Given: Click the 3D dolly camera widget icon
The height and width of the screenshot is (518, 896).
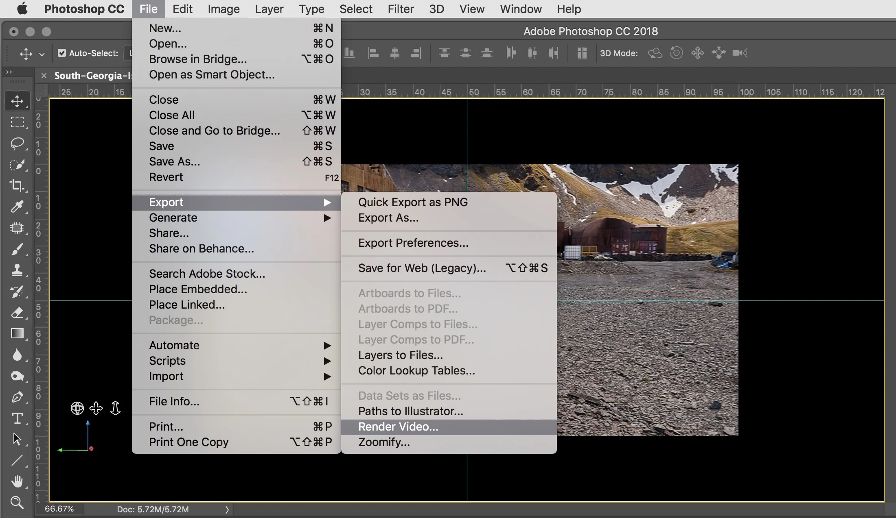Looking at the screenshot, I should click(x=115, y=408).
